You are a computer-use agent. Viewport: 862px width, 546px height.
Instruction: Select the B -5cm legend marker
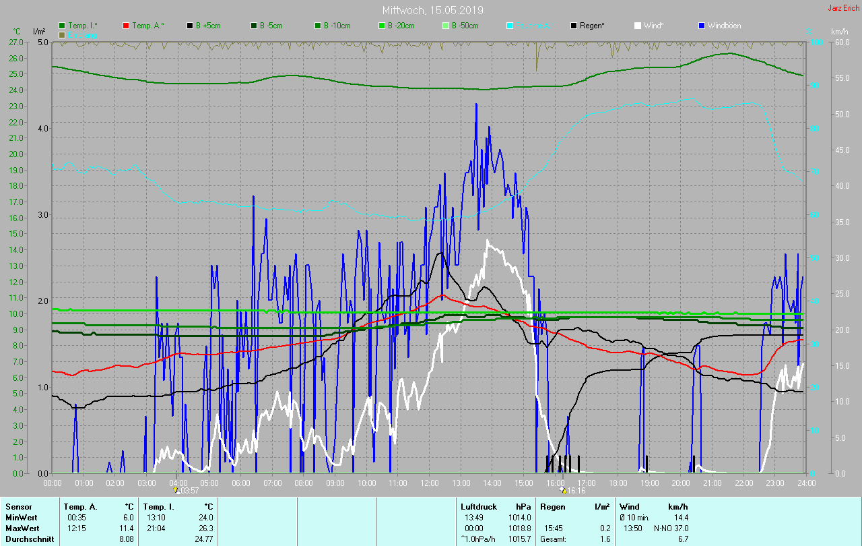point(255,26)
